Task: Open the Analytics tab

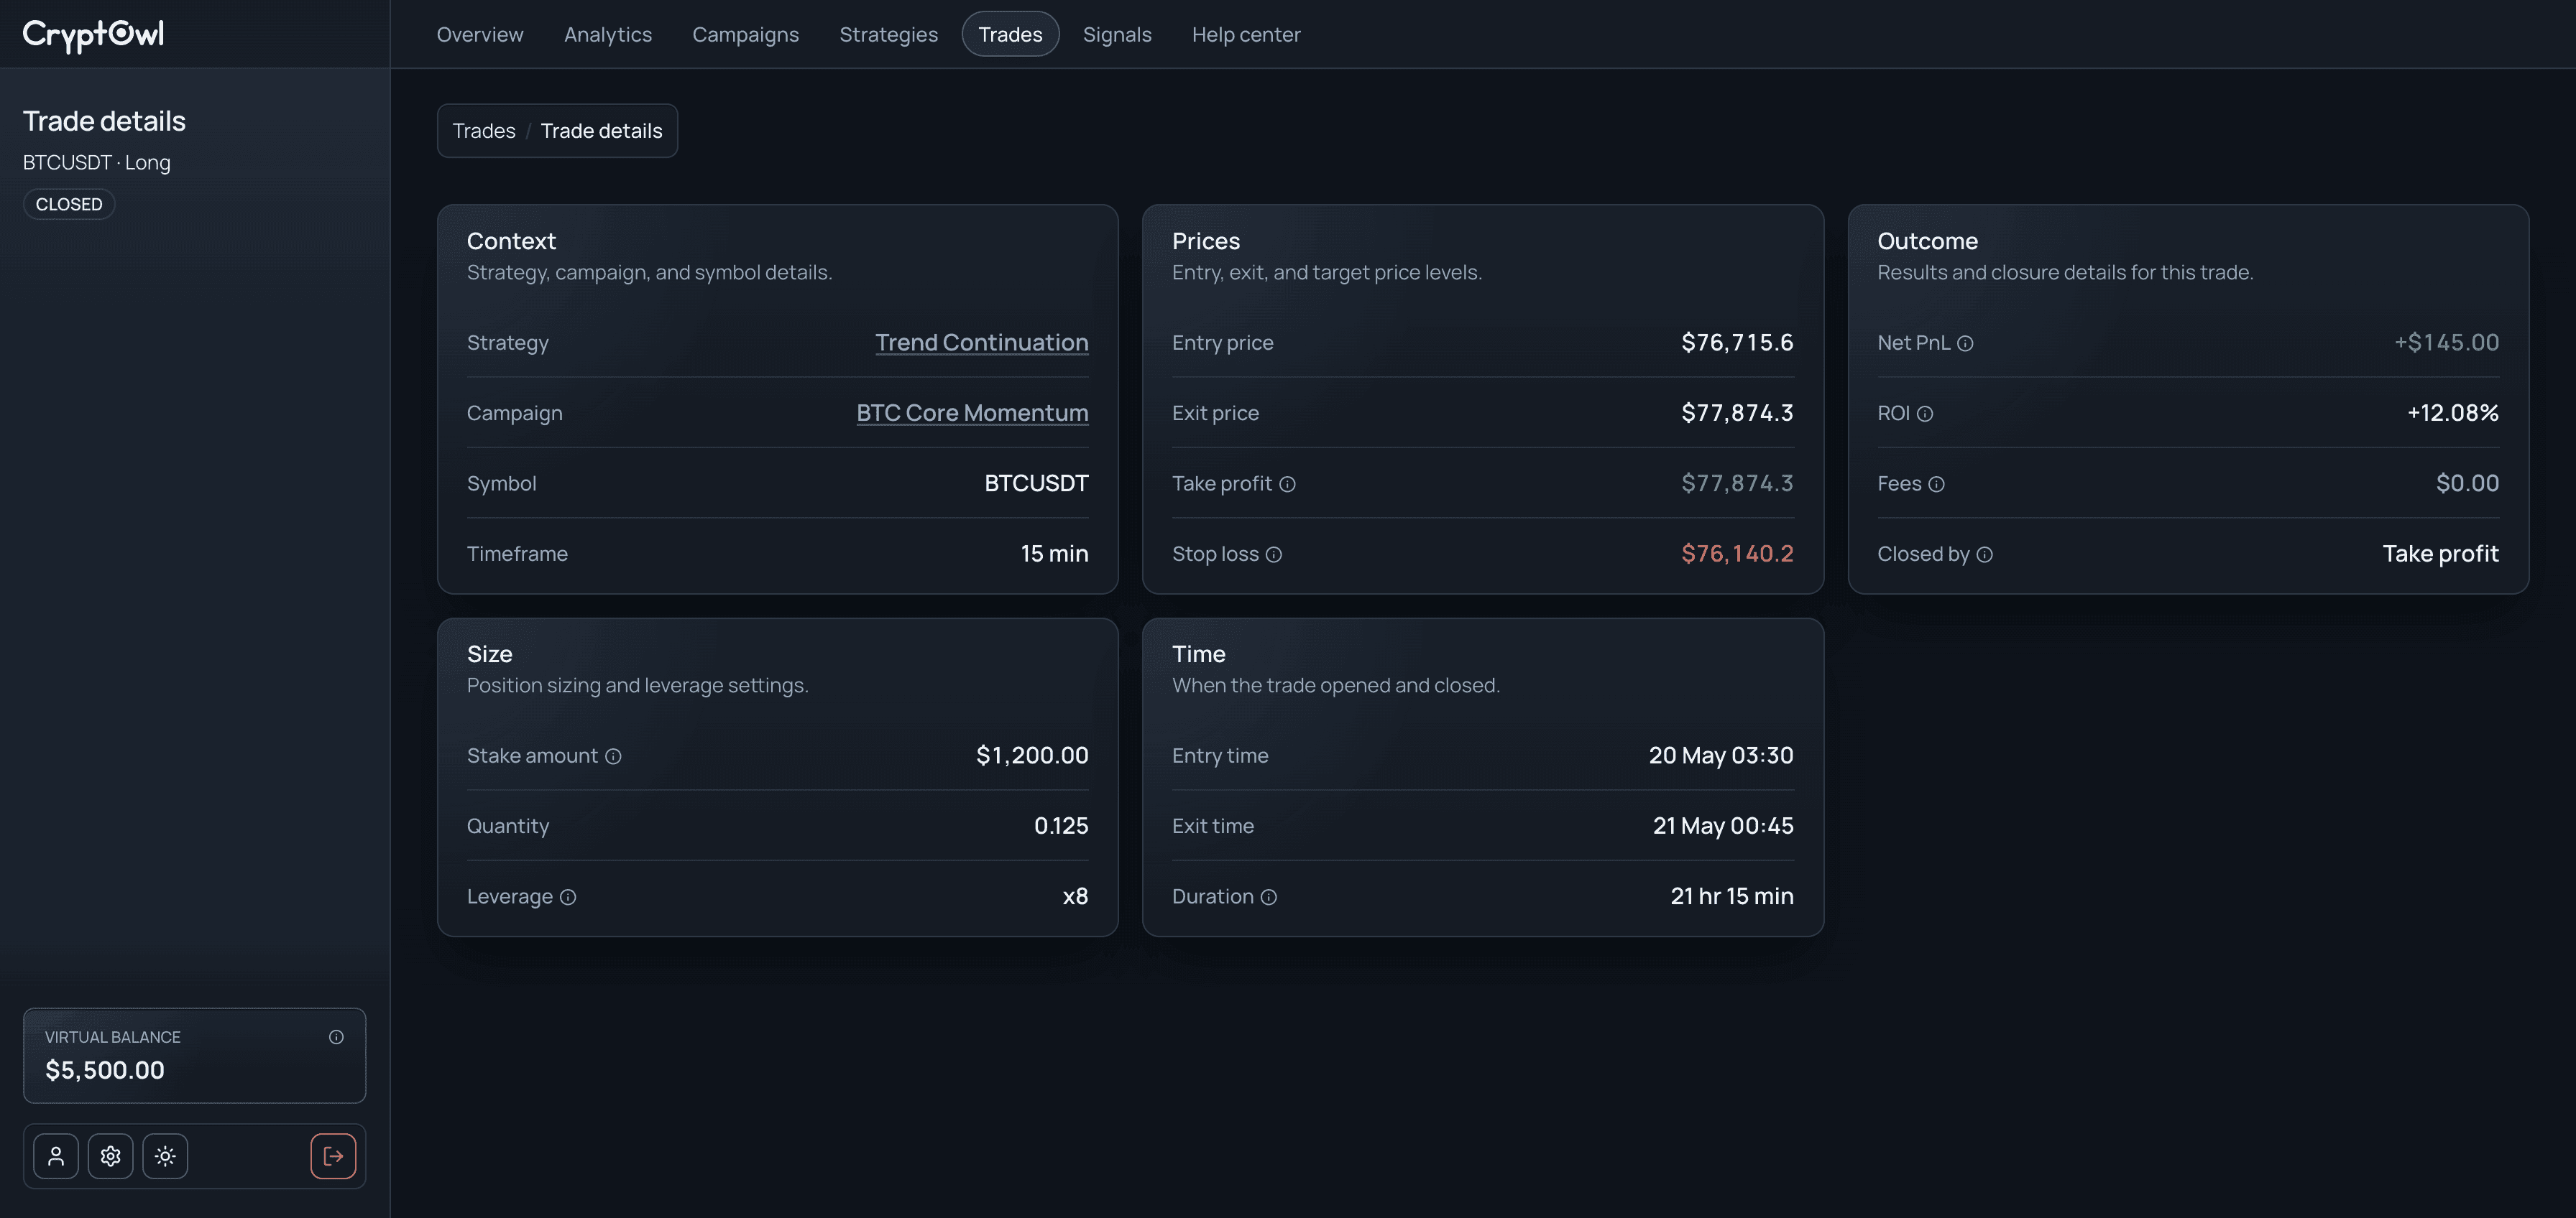Action: coord(608,34)
